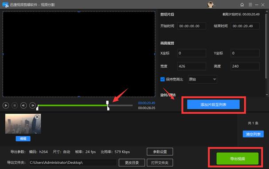
Task: Click the scrollbar down arrow in the settings panel
Action: click(x=267, y=95)
